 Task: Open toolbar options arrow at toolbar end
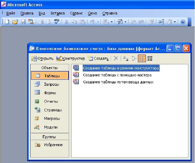(190, 22)
